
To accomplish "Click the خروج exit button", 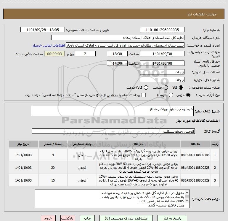I will (48, 218).
